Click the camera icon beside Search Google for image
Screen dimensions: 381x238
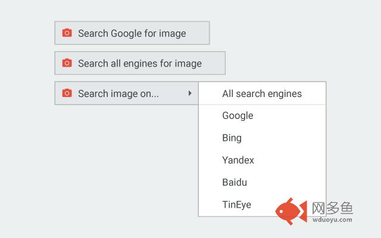(x=67, y=33)
